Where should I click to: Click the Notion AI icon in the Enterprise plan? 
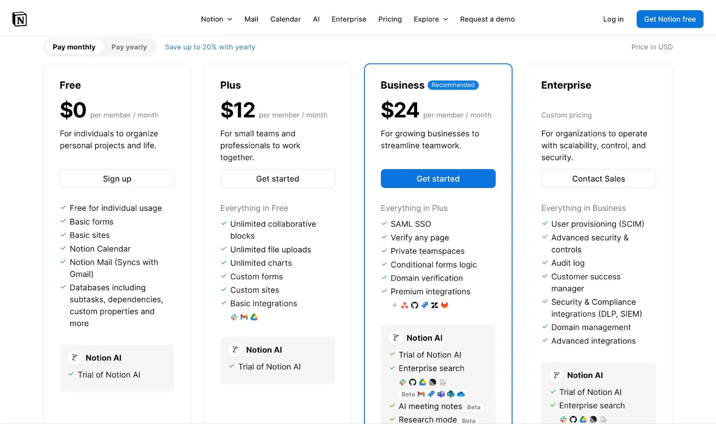[556, 375]
